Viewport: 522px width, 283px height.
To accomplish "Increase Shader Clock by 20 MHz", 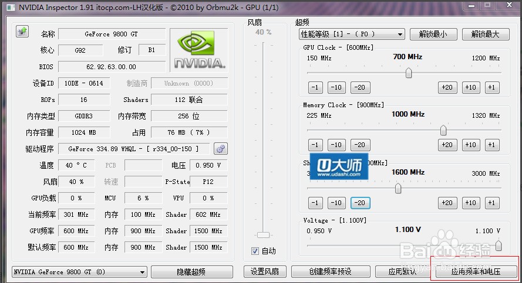I will pyautogui.click(x=447, y=203).
